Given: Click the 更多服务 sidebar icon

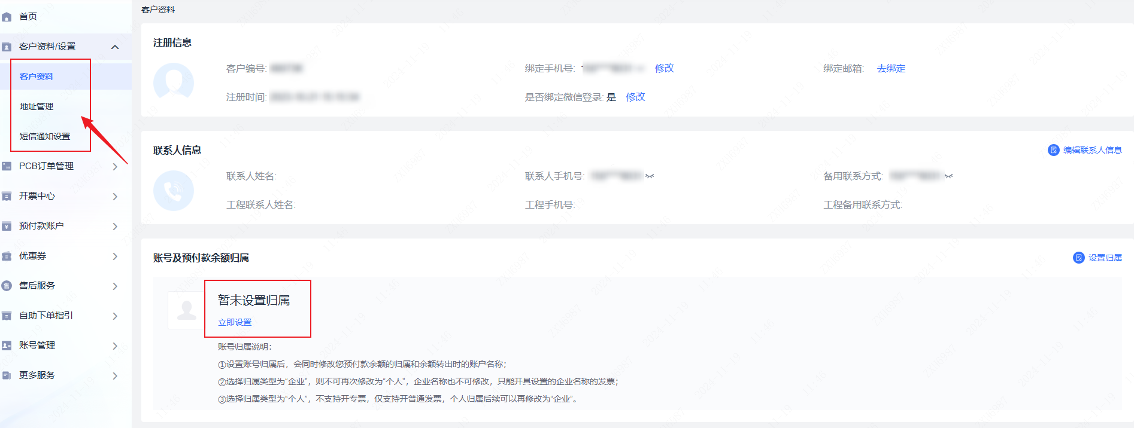Looking at the screenshot, I should coord(7,375).
